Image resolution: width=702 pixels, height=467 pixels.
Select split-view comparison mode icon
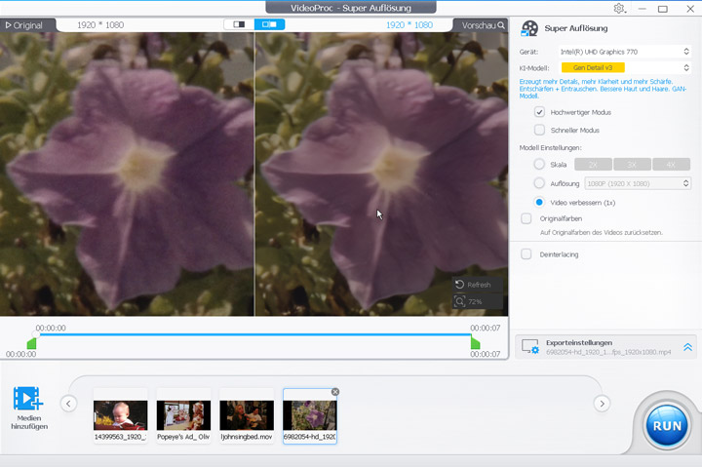point(269,24)
